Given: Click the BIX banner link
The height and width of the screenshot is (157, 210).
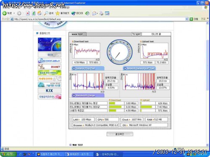Looking at the screenshot, I should tap(50, 55).
